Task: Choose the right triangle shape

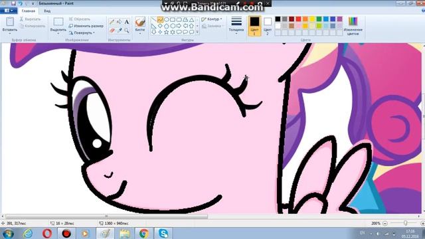Action: 153,26
